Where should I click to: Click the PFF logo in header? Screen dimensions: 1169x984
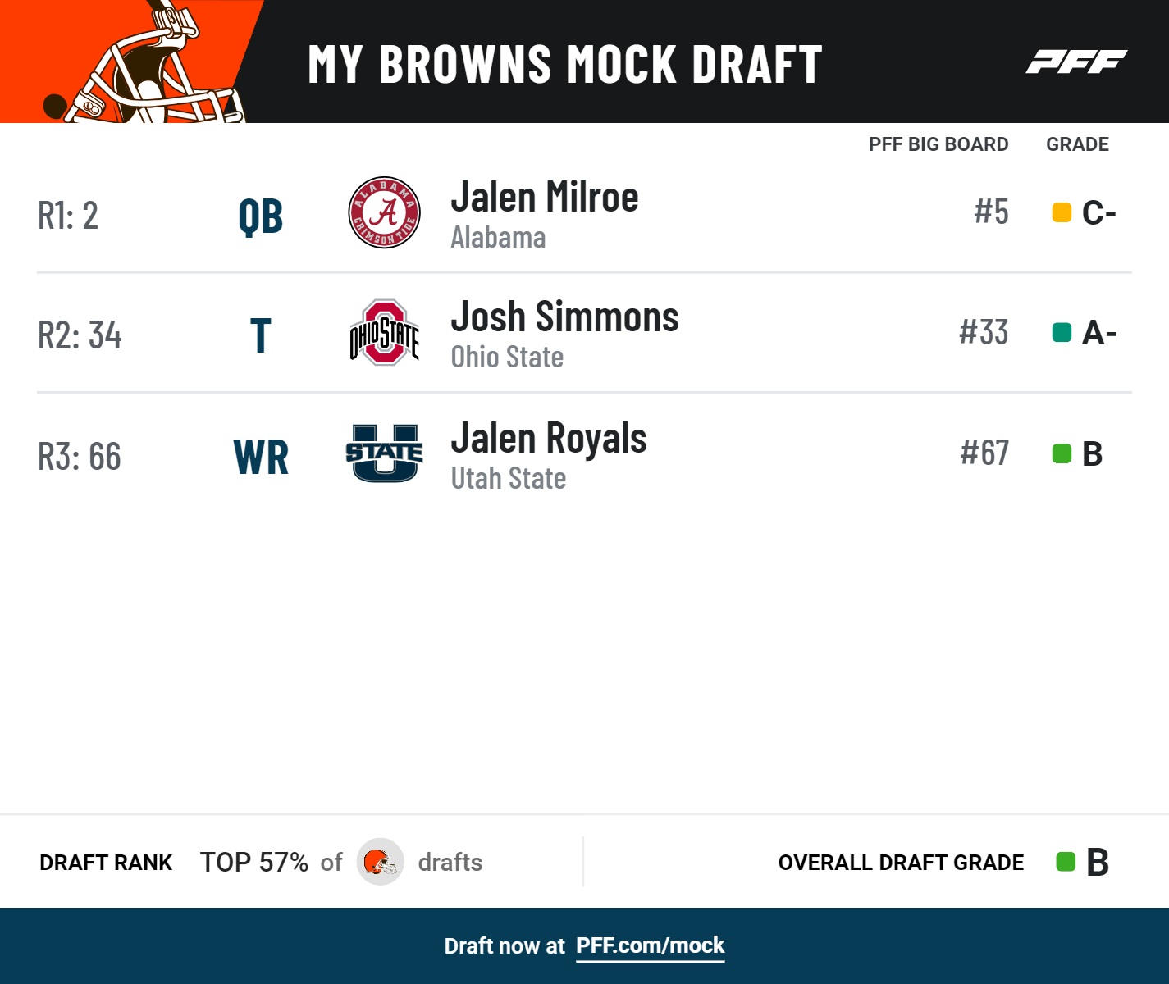1075,61
